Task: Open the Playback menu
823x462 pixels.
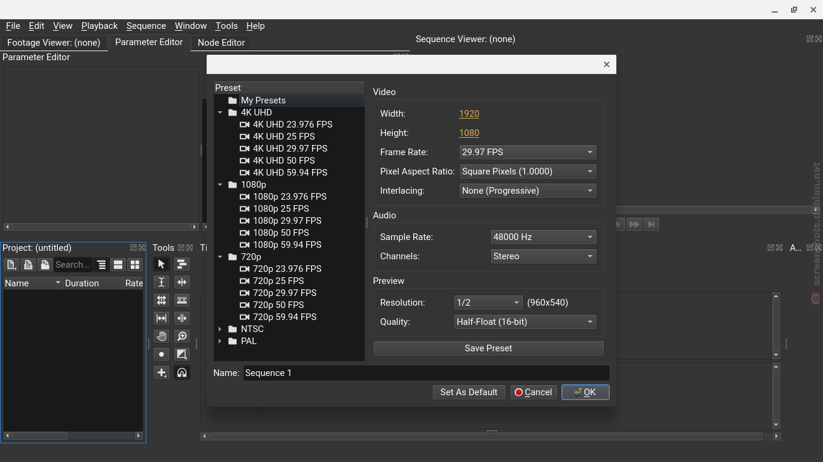Action: 99,26
